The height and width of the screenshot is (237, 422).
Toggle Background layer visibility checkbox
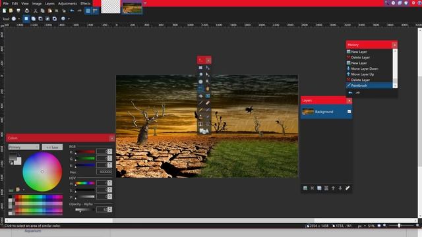(349, 111)
